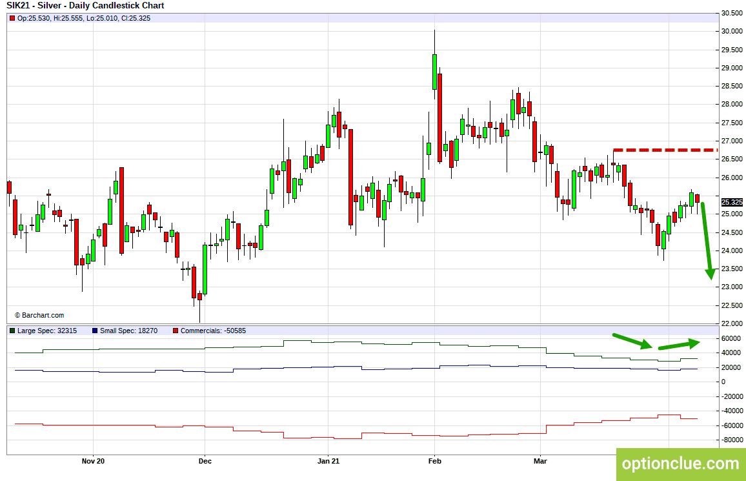Click the blue Small Spec legend square
The image size is (746, 481).
95,331
